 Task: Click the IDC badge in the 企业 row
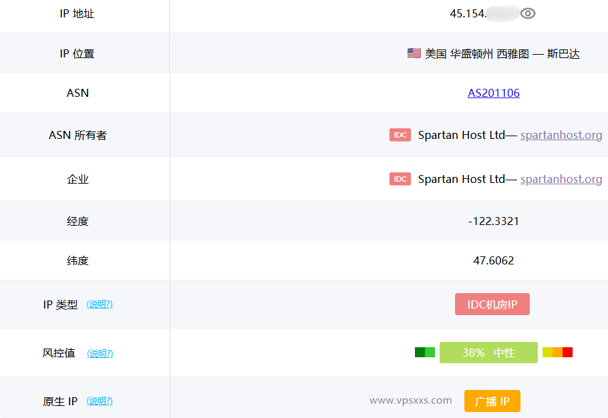pos(400,179)
